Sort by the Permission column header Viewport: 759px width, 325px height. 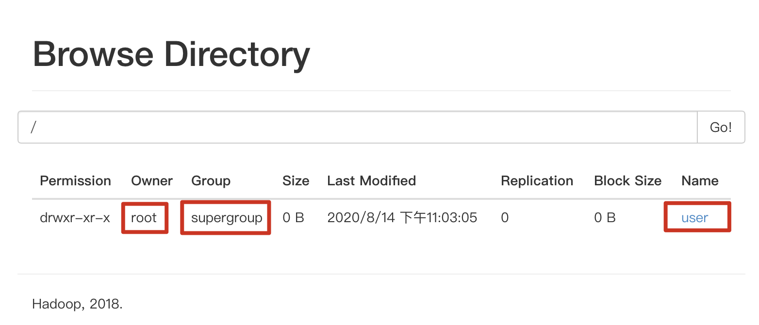[x=75, y=180]
